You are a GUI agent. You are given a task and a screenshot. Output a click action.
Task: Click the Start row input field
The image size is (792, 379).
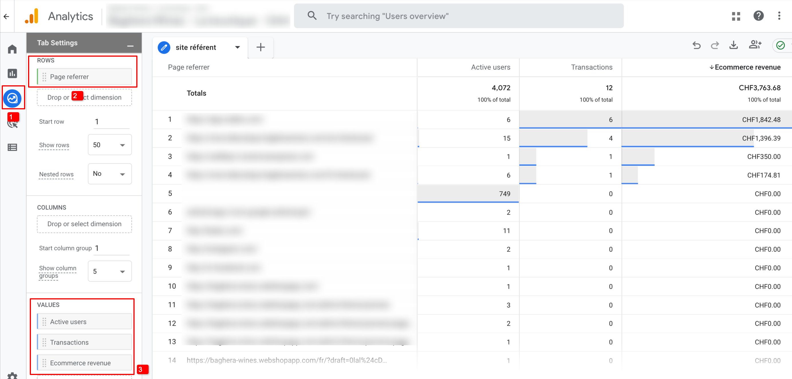point(112,122)
